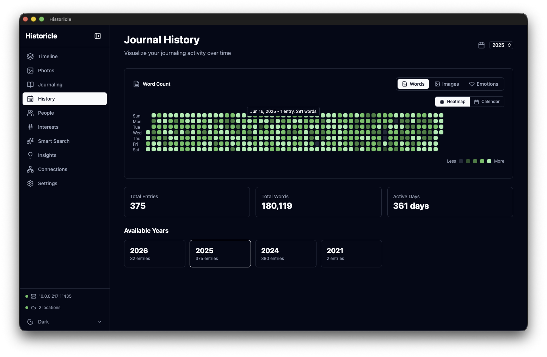This screenshot has width=547, height=357.
Task: Switch from Heatmap to Calendar view
Action: [487, 102]
